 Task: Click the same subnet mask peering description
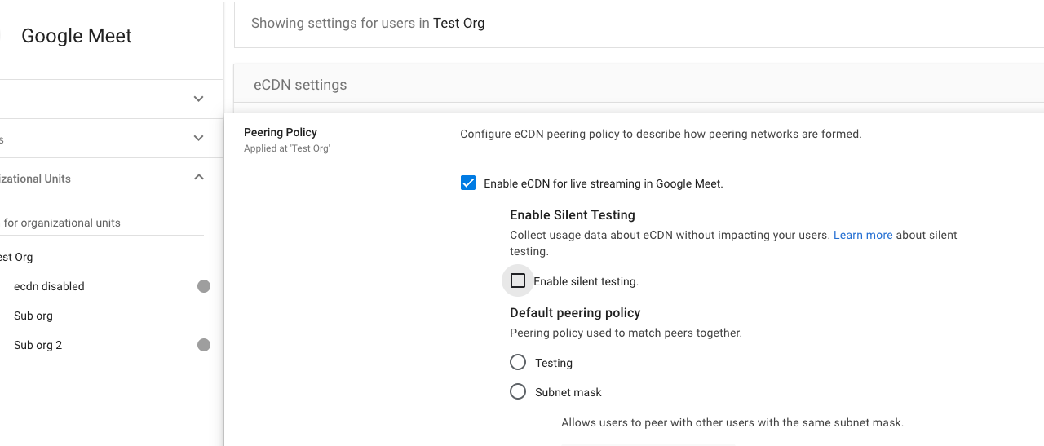click(x=732, y=422)
